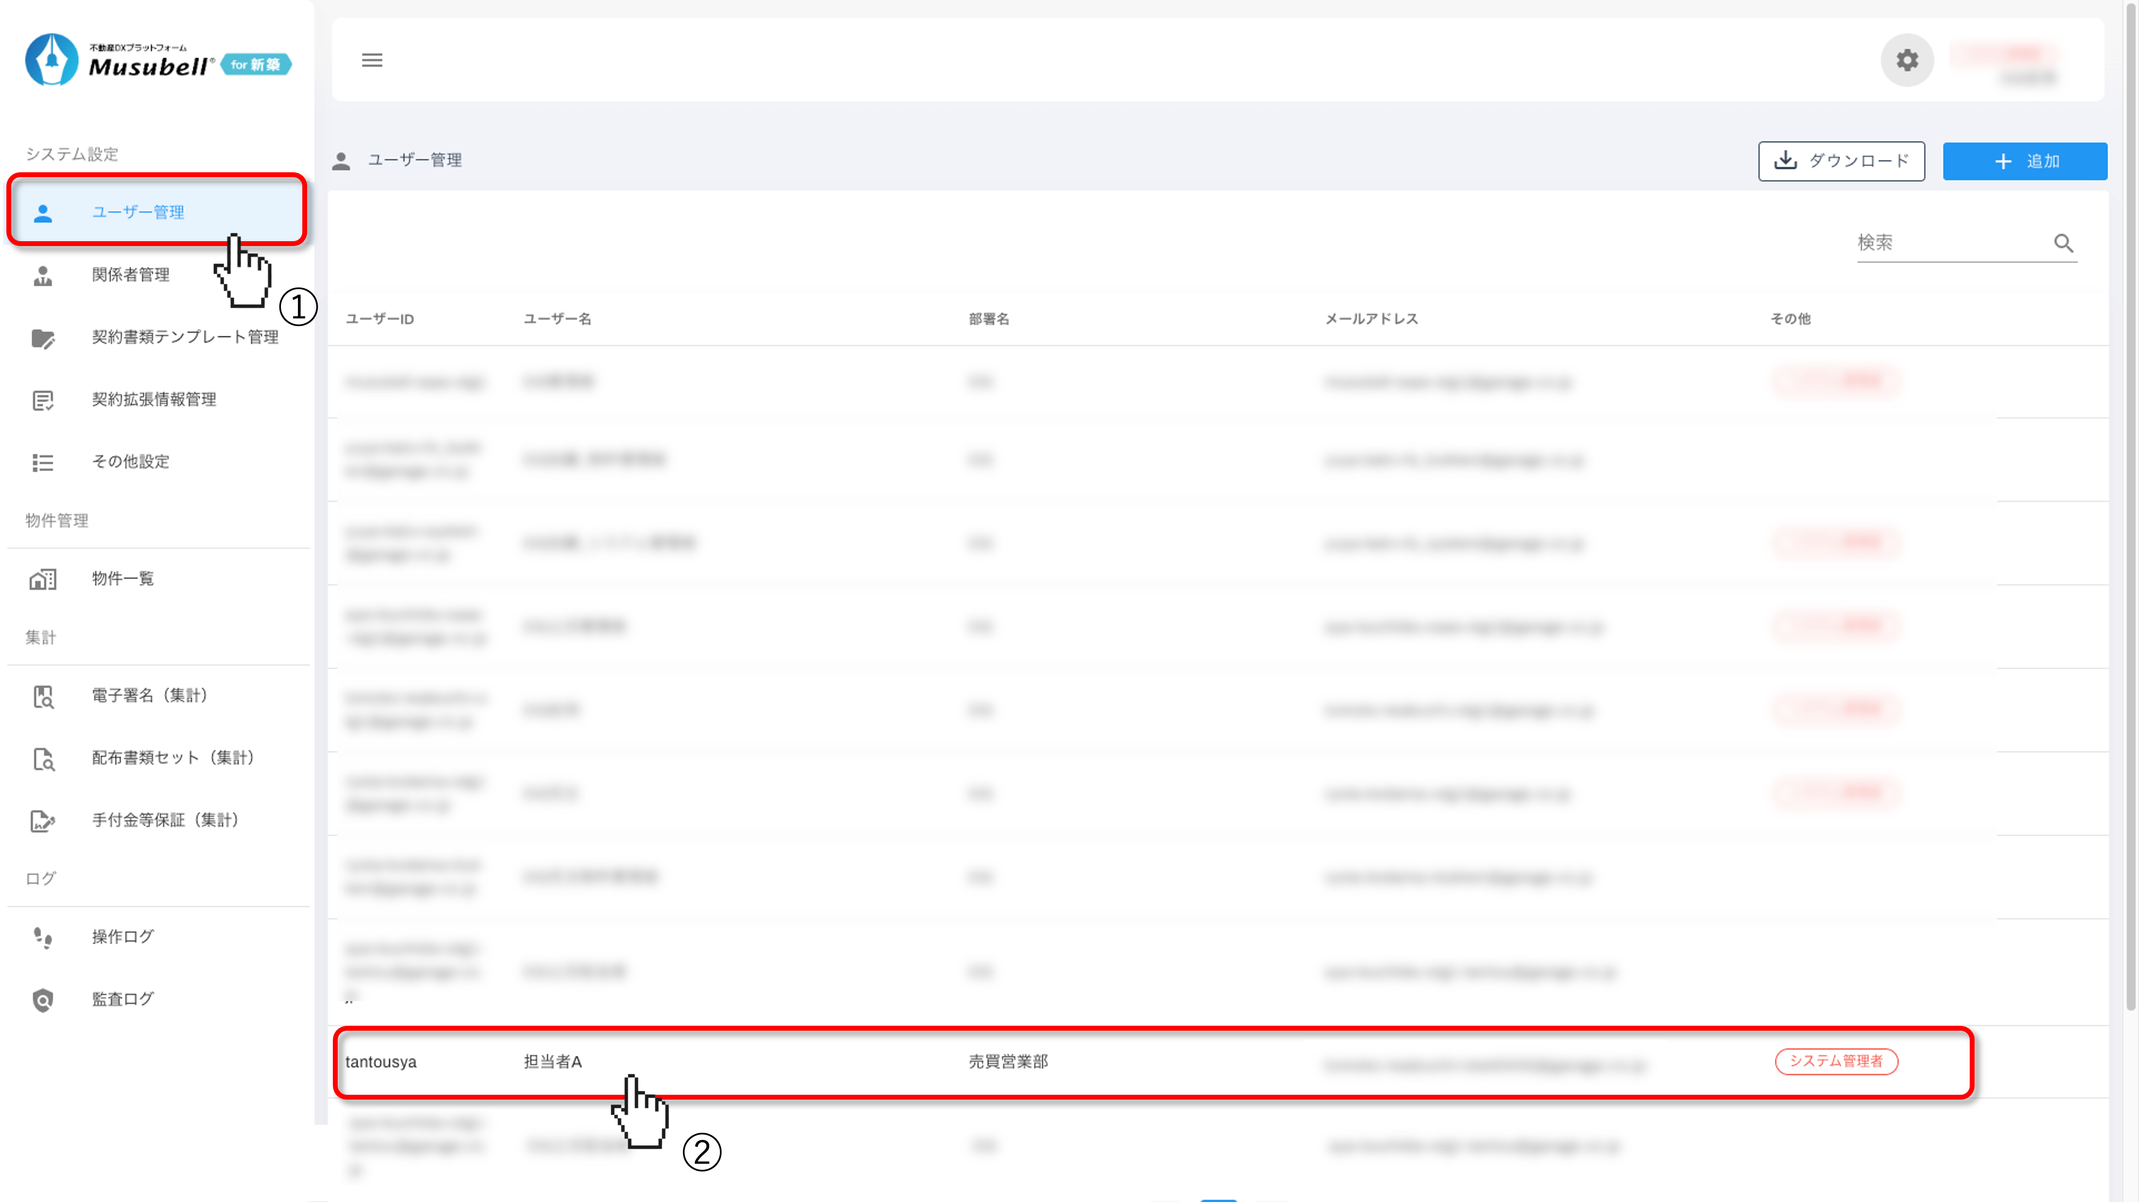Image resolution: width=2139 pixels, height=1203 pixels.
Task: Click the 電子署名（集計） document icon
Action: click(x=43, y=696)
